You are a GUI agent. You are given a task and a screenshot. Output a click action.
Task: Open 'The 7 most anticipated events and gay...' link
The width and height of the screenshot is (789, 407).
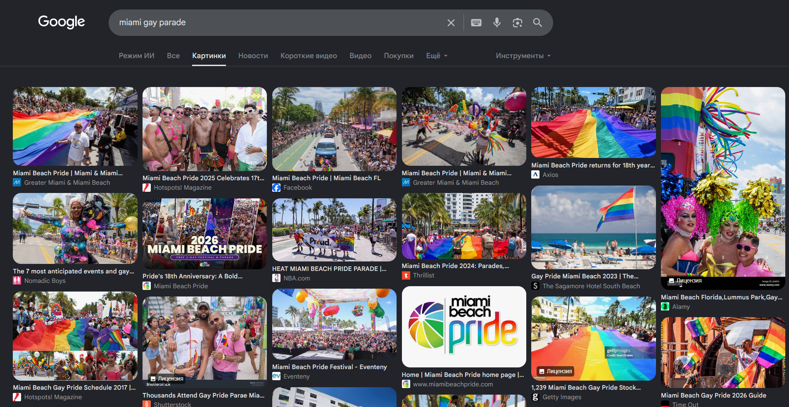pos(74,271)
